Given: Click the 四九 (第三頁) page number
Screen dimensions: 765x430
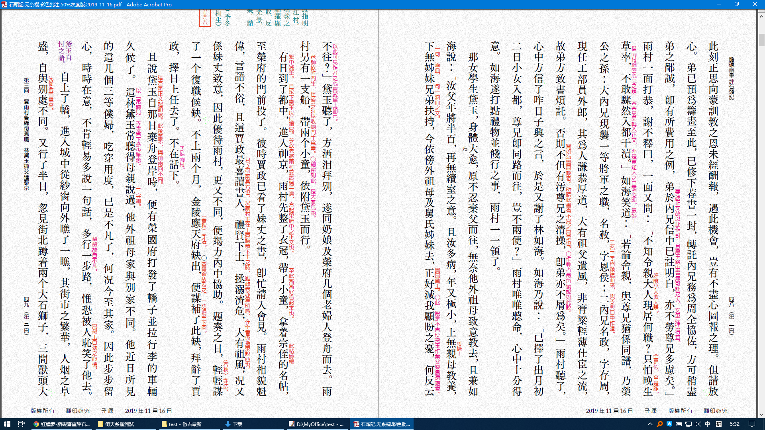Looking at the screenshot, I should (26, 315).
